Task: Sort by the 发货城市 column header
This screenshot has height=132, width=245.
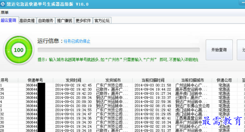Action: click(113, 80)
